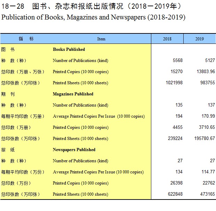This screenshot has height=211, width=216.
Task: Select value 5568 for books 2018
Action: 178,60
